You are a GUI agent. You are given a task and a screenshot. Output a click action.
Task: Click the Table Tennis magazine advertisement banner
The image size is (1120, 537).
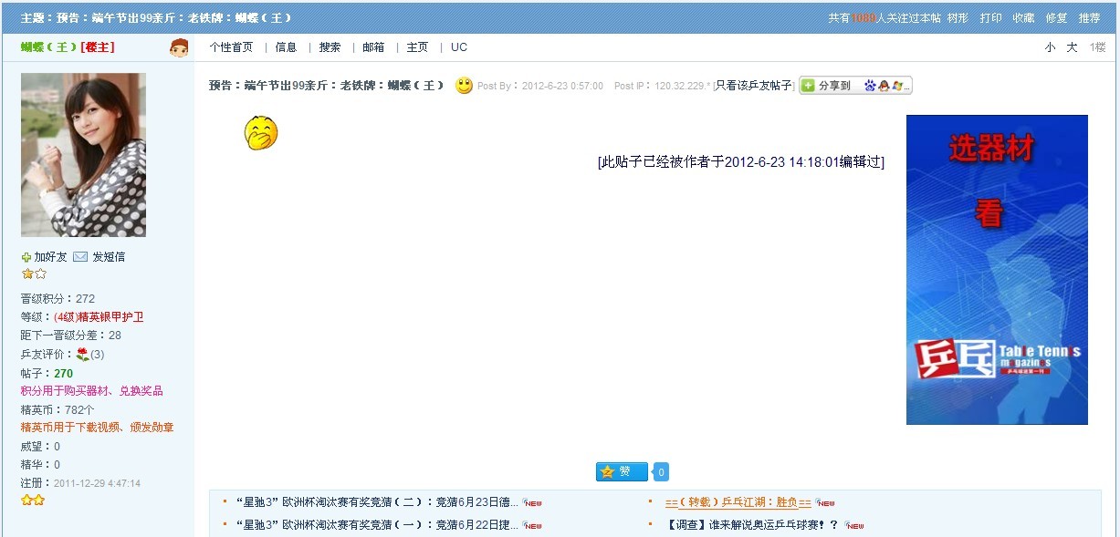[997, 269]
